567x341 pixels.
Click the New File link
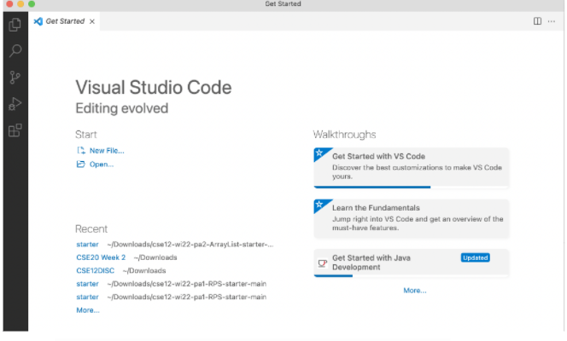[x=106, y=151]
